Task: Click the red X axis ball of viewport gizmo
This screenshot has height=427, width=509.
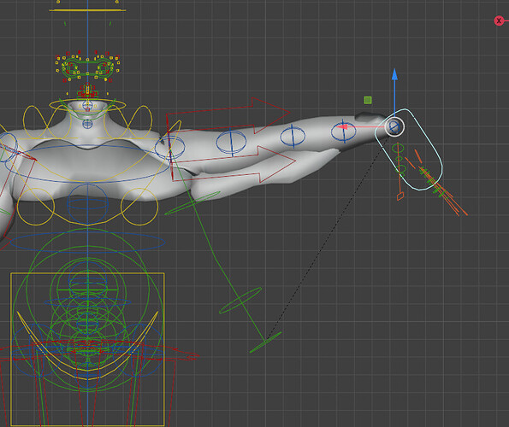Action: (499, 21)
